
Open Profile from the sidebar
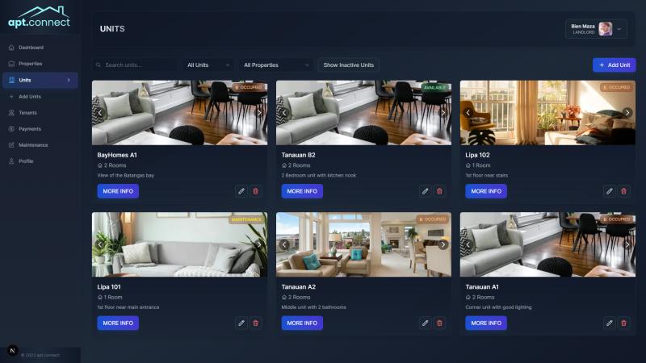(x=40, y=161)
